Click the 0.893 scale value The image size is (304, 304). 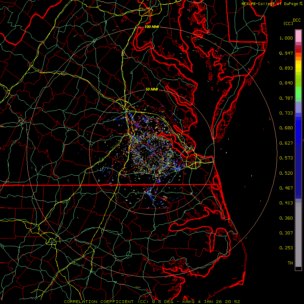click(x=286, y=68)
